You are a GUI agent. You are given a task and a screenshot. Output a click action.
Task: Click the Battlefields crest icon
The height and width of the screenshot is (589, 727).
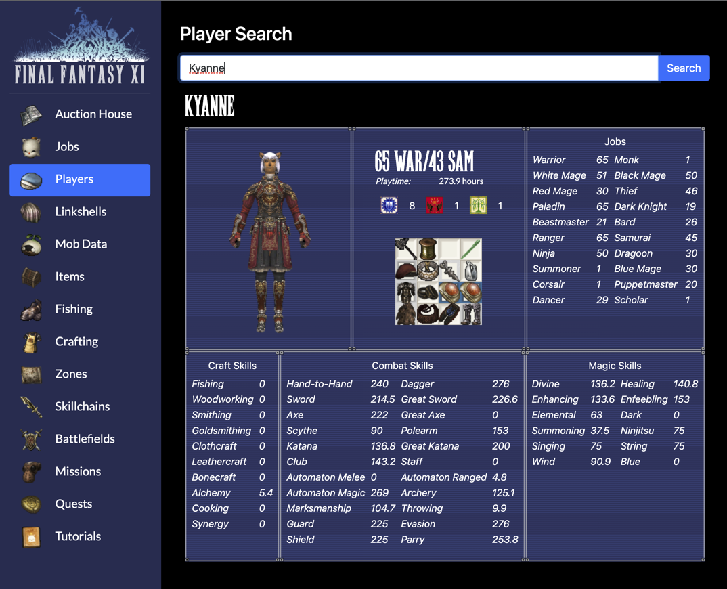click(x=31, y=439)
